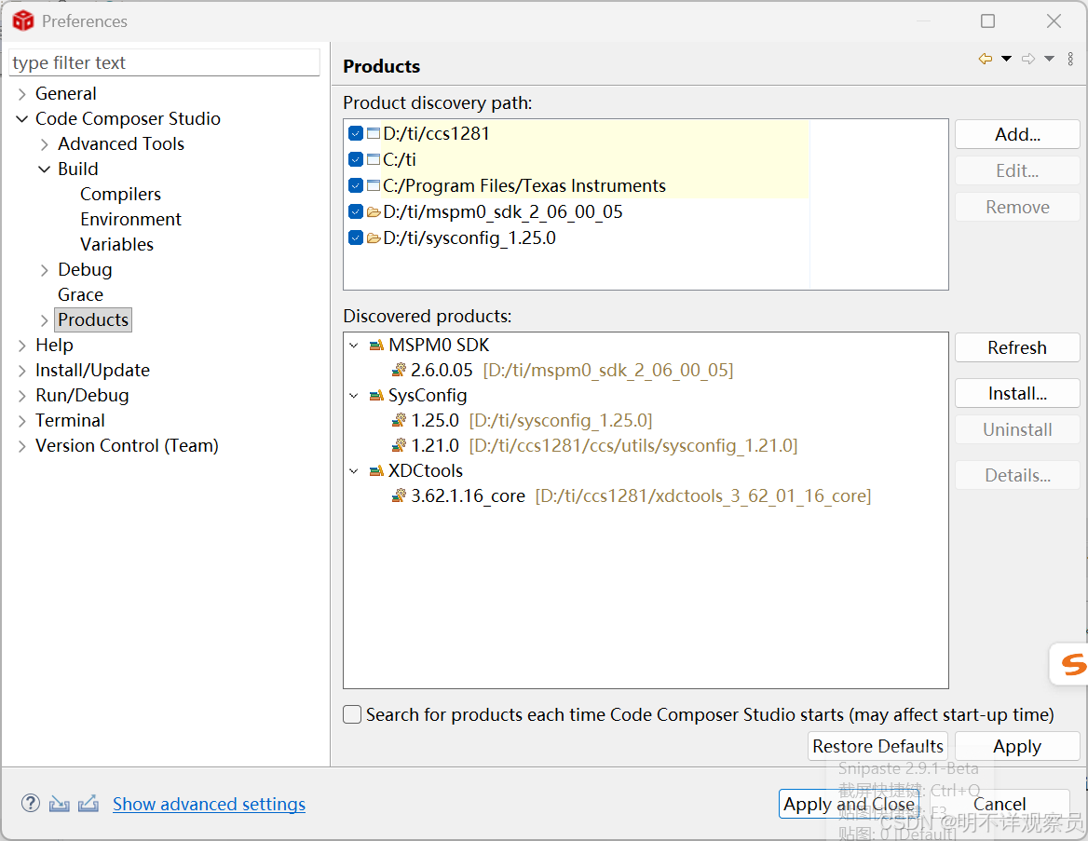Open the Show advanced settings link
This screenshot has width=1088, height=841.
pos(209,804)
